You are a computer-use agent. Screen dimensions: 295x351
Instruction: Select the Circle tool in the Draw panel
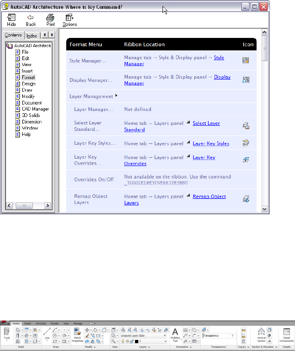tap(55, 336)
